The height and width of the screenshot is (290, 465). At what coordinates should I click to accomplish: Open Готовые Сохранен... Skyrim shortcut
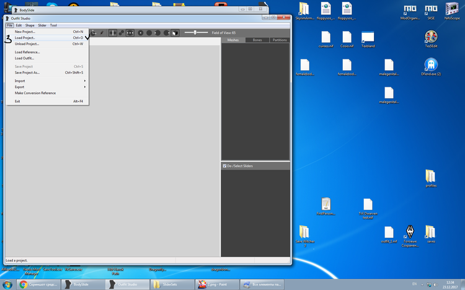(410, 236)
